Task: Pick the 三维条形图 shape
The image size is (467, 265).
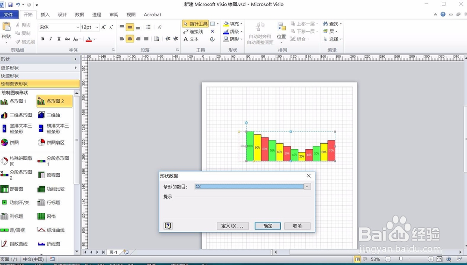Action: coord(16,115)
